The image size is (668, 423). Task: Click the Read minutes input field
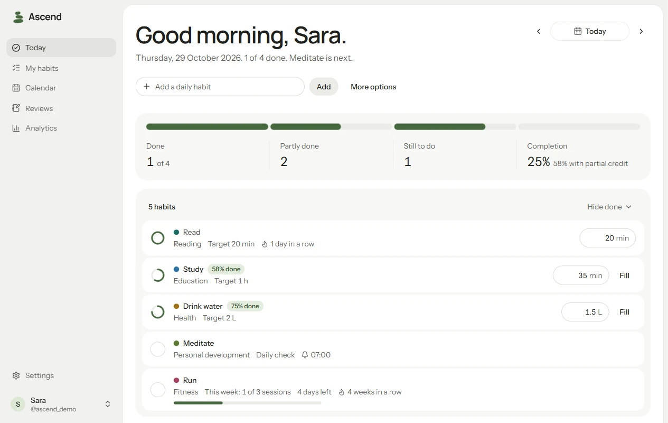point(608,238)
